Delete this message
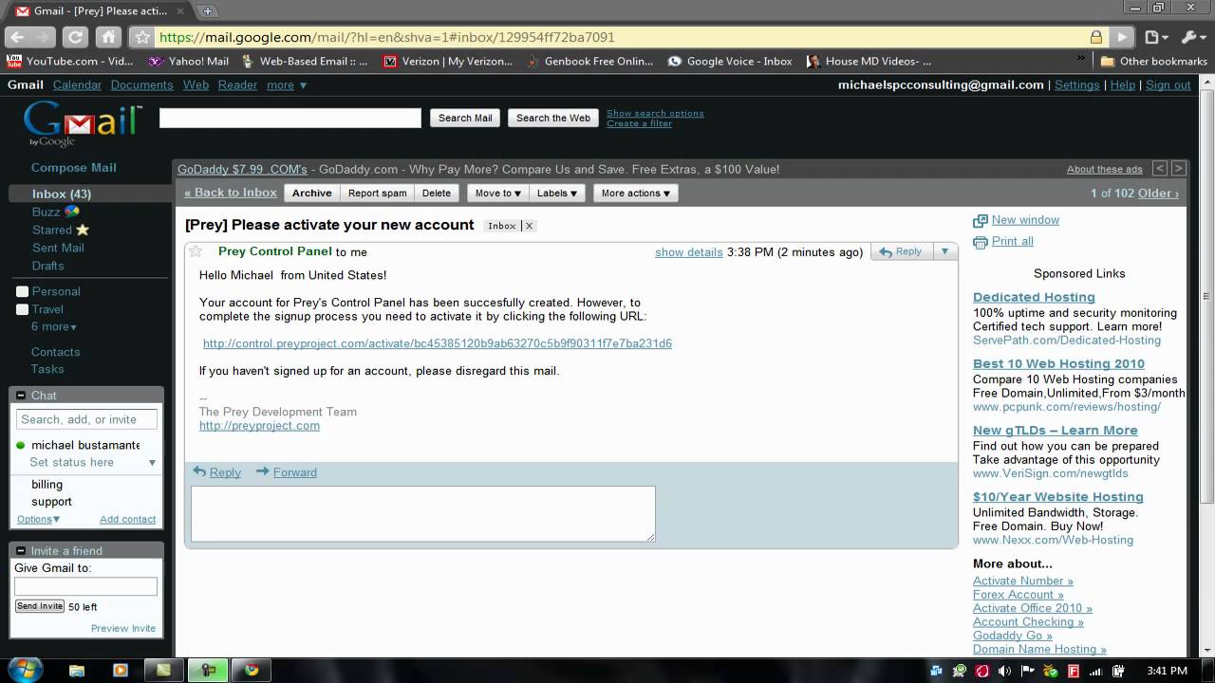 [x=437, y=193]
